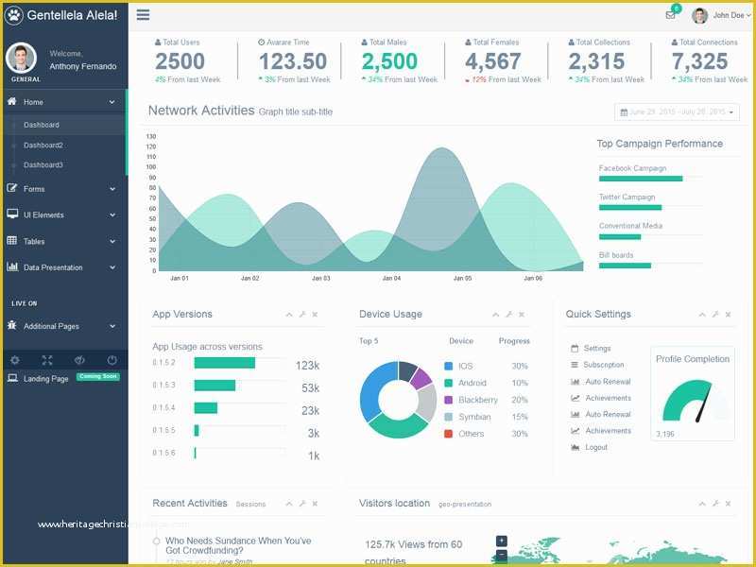The width and height of the screenshot is (756, 567).
Task: Click the Logout link in Quick Settings
Action: [x=596, y=447]
